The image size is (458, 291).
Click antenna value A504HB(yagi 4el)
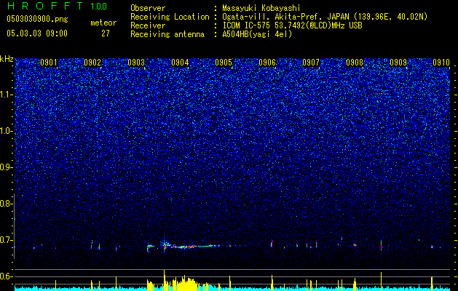[x=257, y=34]
